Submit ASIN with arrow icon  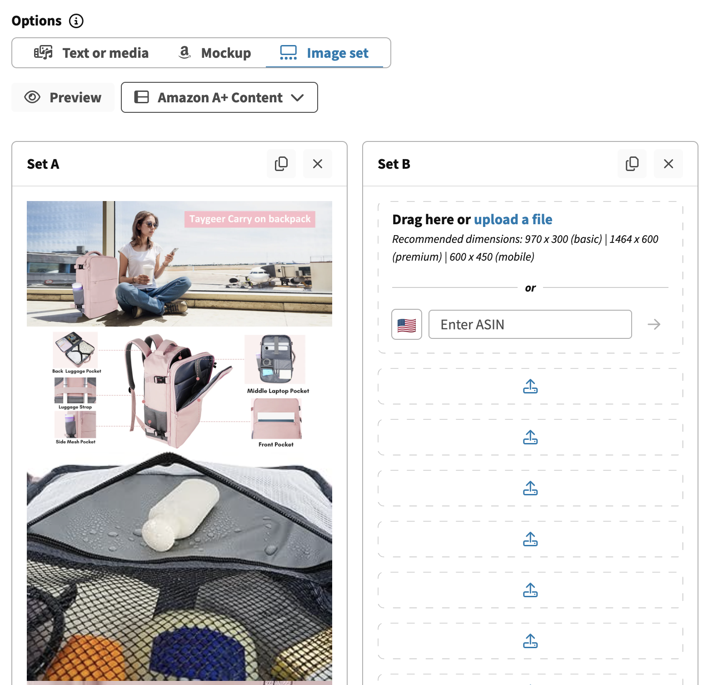654,324
